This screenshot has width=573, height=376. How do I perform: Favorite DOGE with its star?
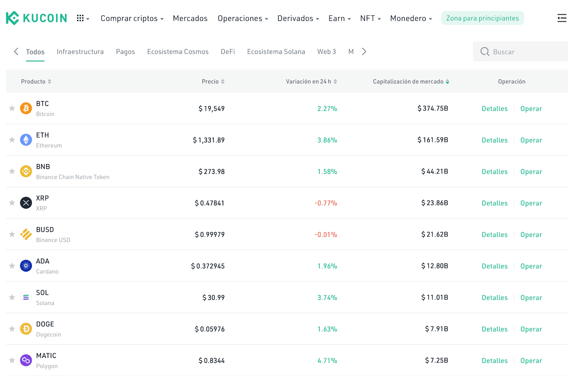[x=12, y=329]
